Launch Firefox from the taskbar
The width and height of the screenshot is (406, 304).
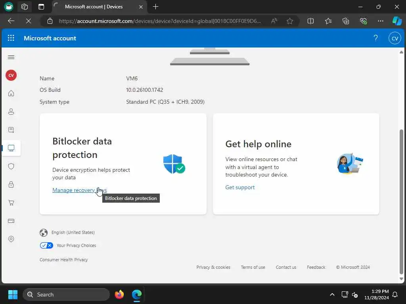tap(119, 294)
